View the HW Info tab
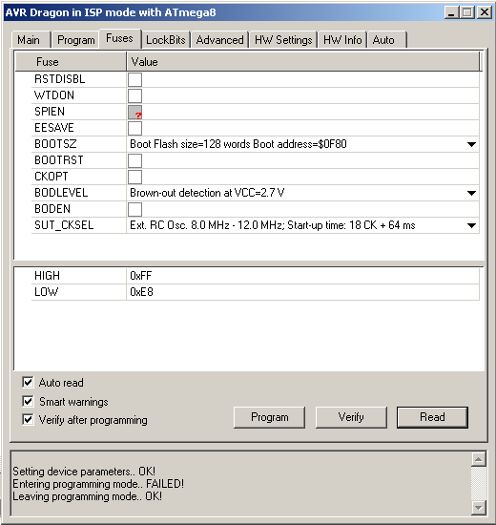This screenshot has height=525, width=496. (x=342, y=40)
